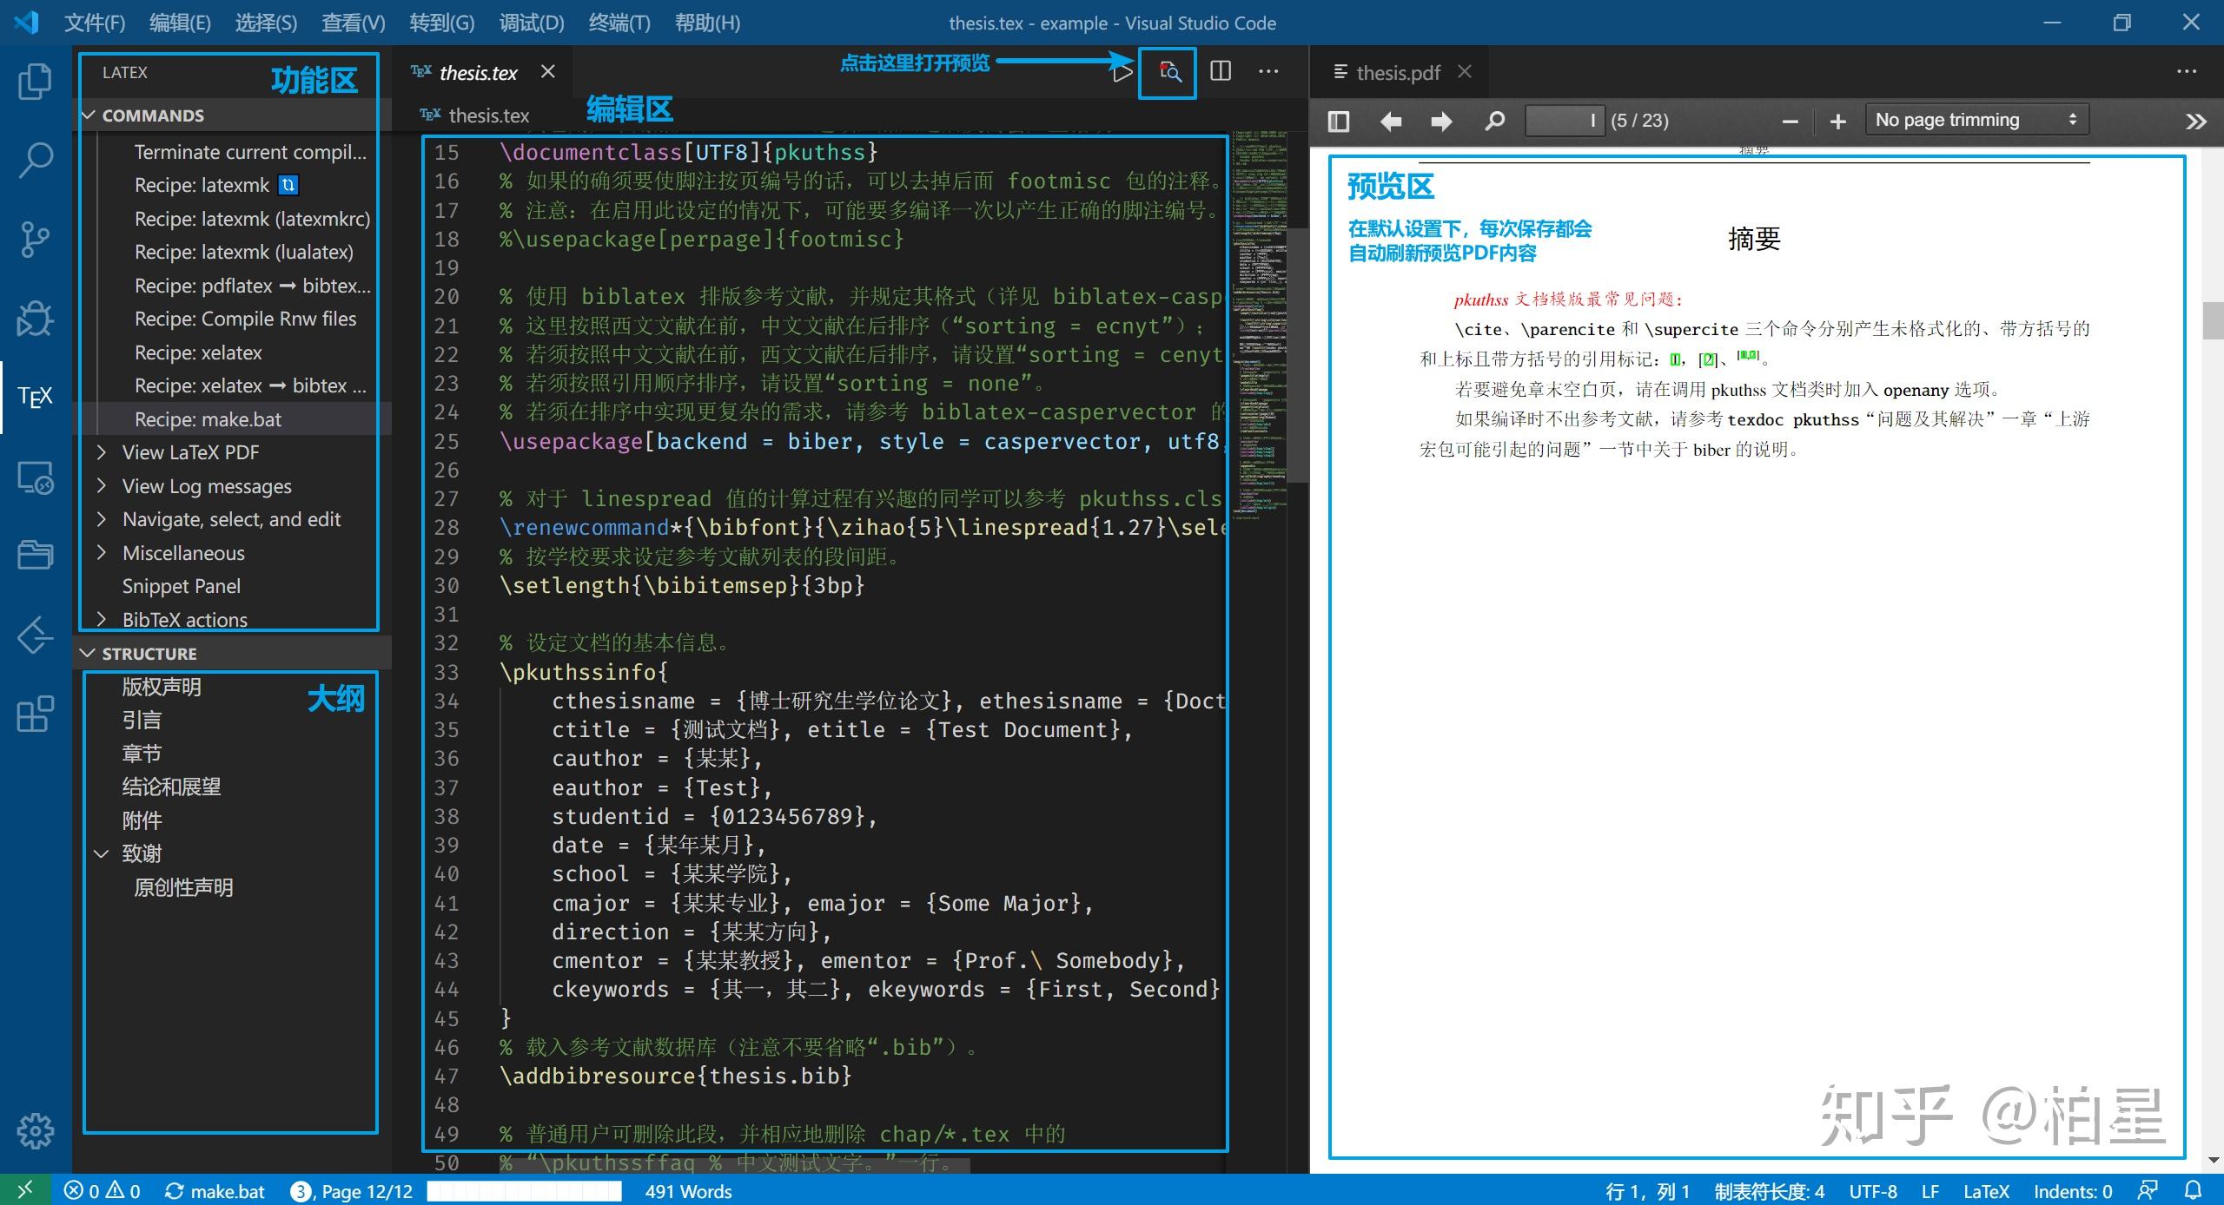2224x1205 pixels.
Task: Open the LaTeX Workshop sidebar via TEX icon
Action: coord(33,398)
